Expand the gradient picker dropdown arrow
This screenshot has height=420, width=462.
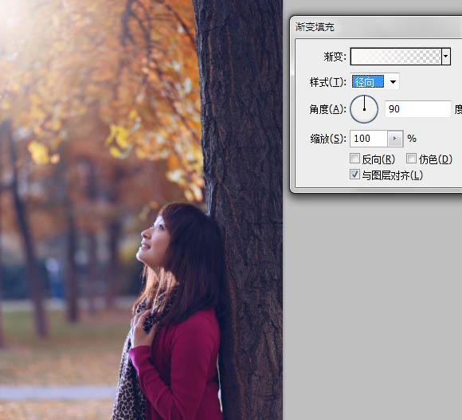446,57
